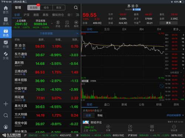185x138 pixels.
Task: Open the 财经评论 avatar thumbnail
Action: (x=86, y=122)
